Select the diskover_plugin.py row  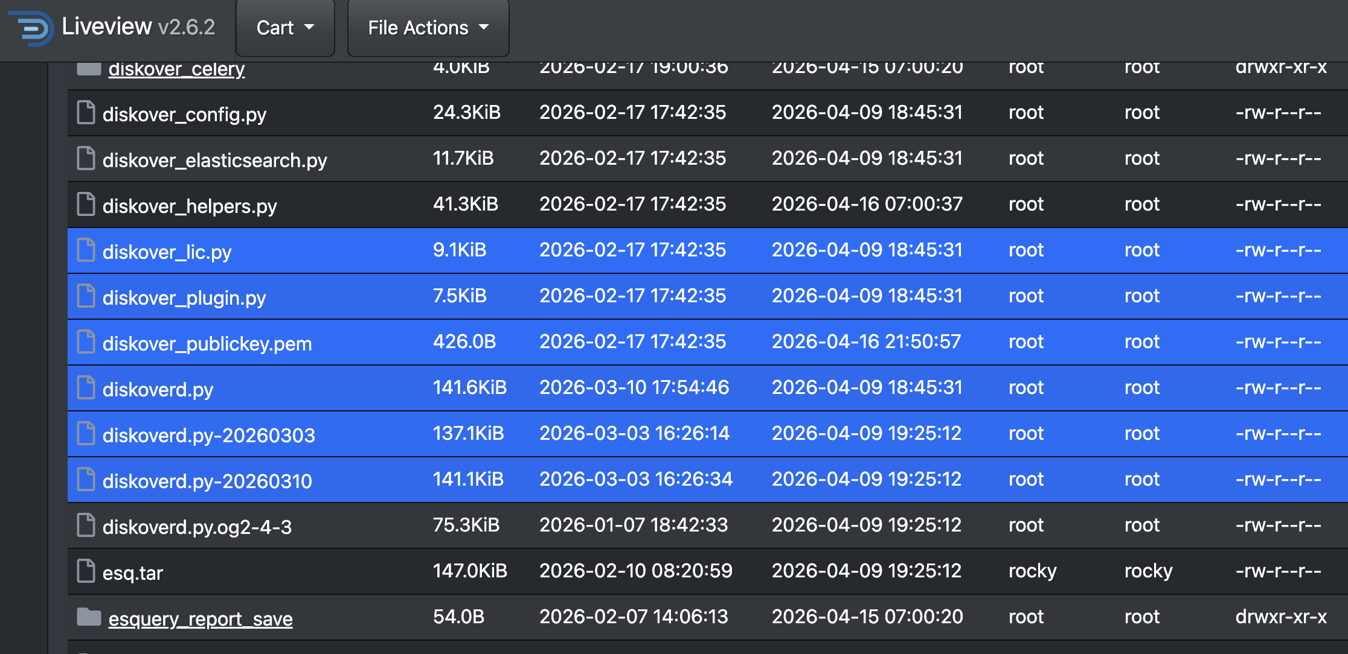click(x=708, y=296)
